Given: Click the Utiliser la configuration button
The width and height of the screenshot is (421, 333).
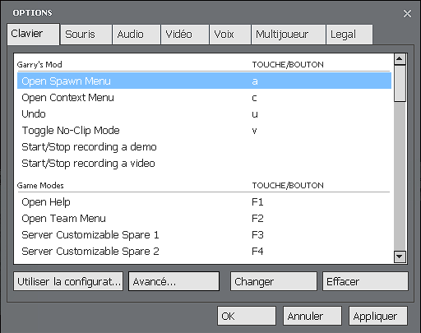Looking at the screenshot, I should pyautogui.click(x=68, y=281).
